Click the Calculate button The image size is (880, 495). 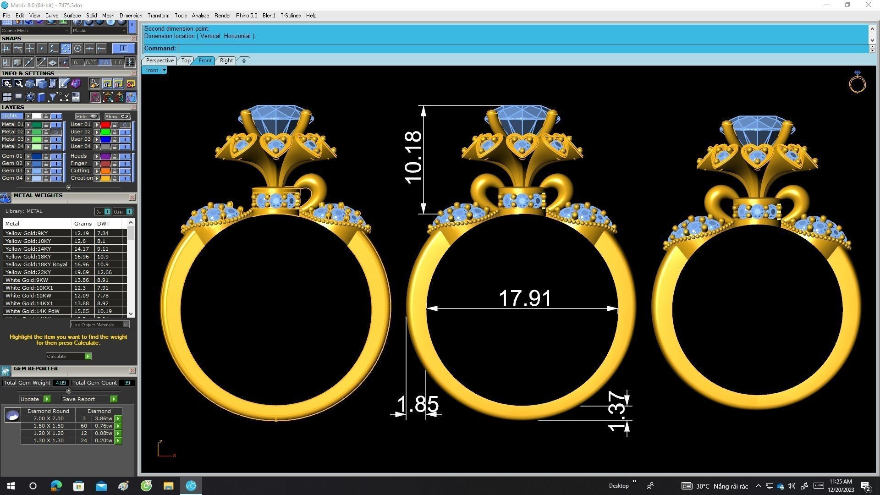(68, 357)
